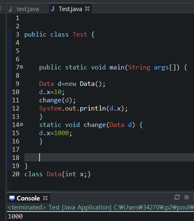Click the 'd.x=1000;' line

pos(56,133)
